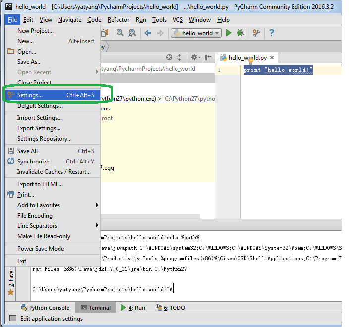Open the Help menu
The image size is (352, 327).
(223, 20)
